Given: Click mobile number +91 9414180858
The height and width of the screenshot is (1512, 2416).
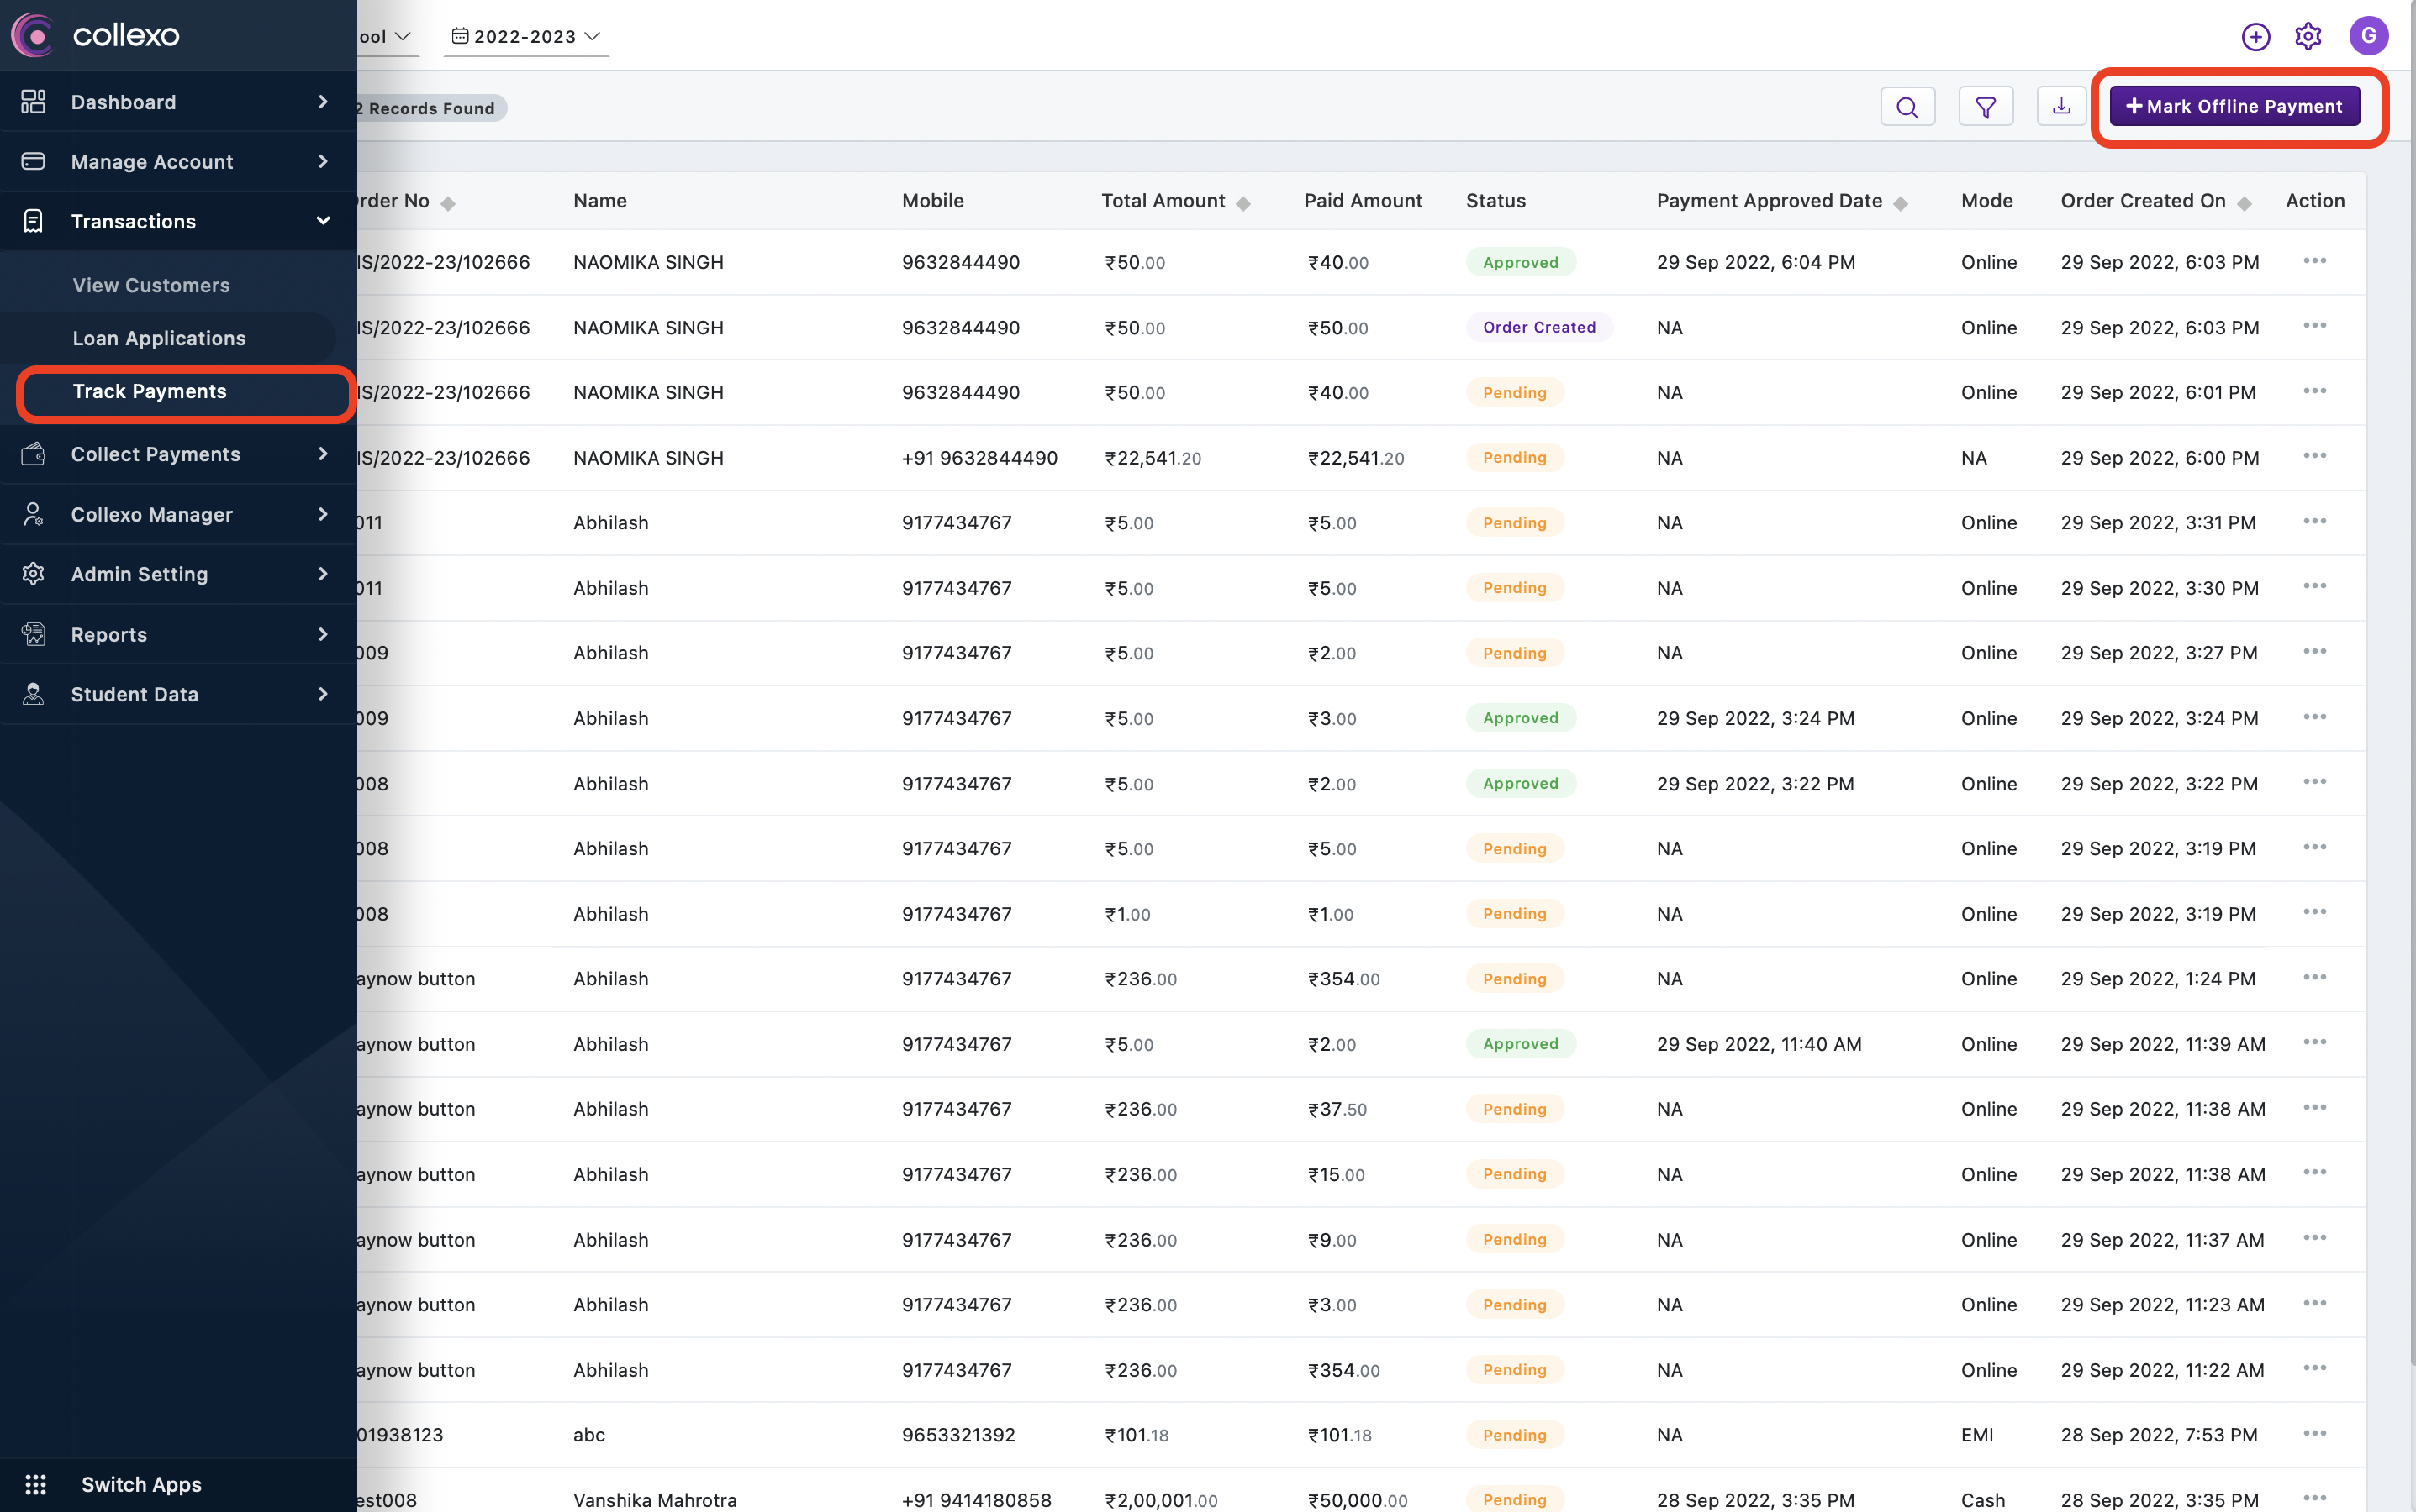Looking at the screenshot, I should pyautogui.click(x=976, y=1499).
